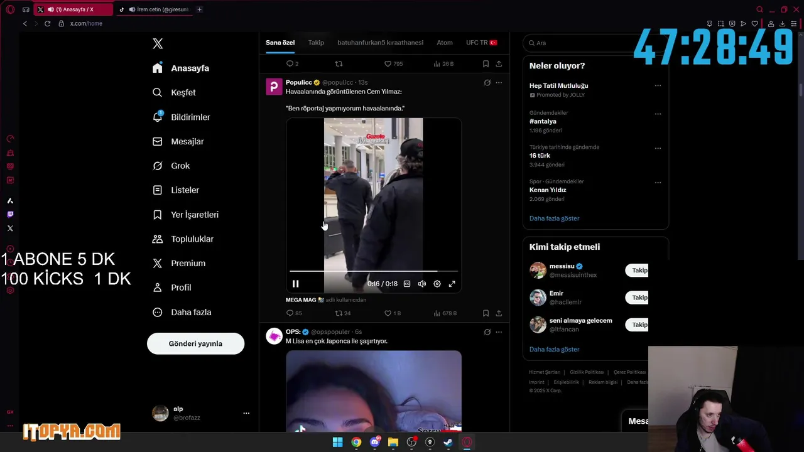
Task: Switch to batuhanfurkan5 kıraathanesi tab
Action: pyautogui.click(x=380, y=43)
